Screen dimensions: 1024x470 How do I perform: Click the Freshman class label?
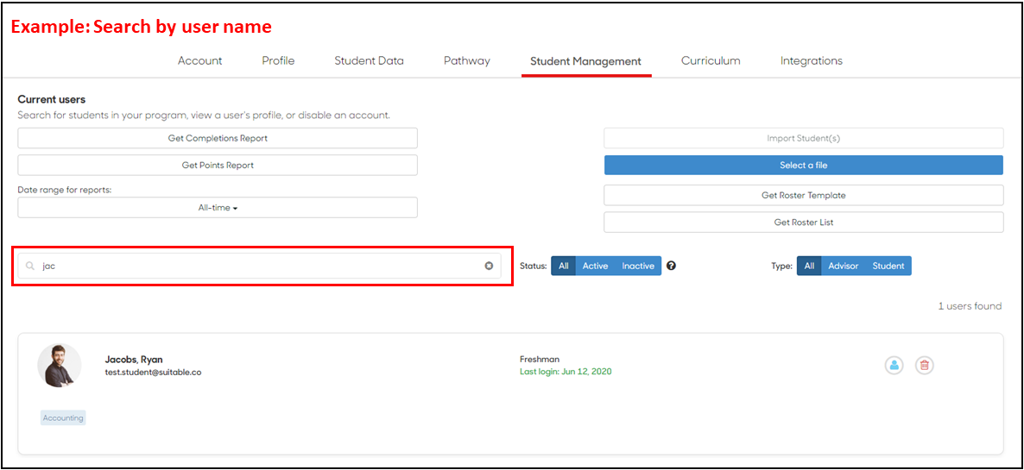pos(540,359)
